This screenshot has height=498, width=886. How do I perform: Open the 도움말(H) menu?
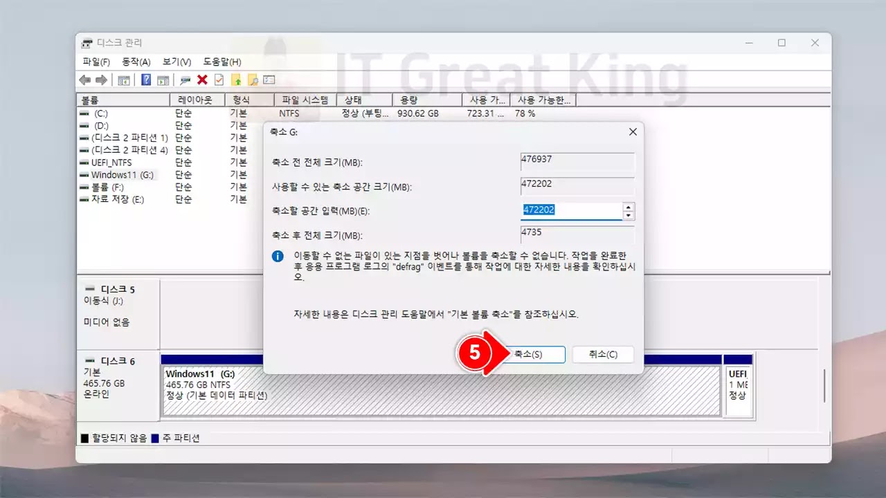pyautogui.click(x=222, y=62)
